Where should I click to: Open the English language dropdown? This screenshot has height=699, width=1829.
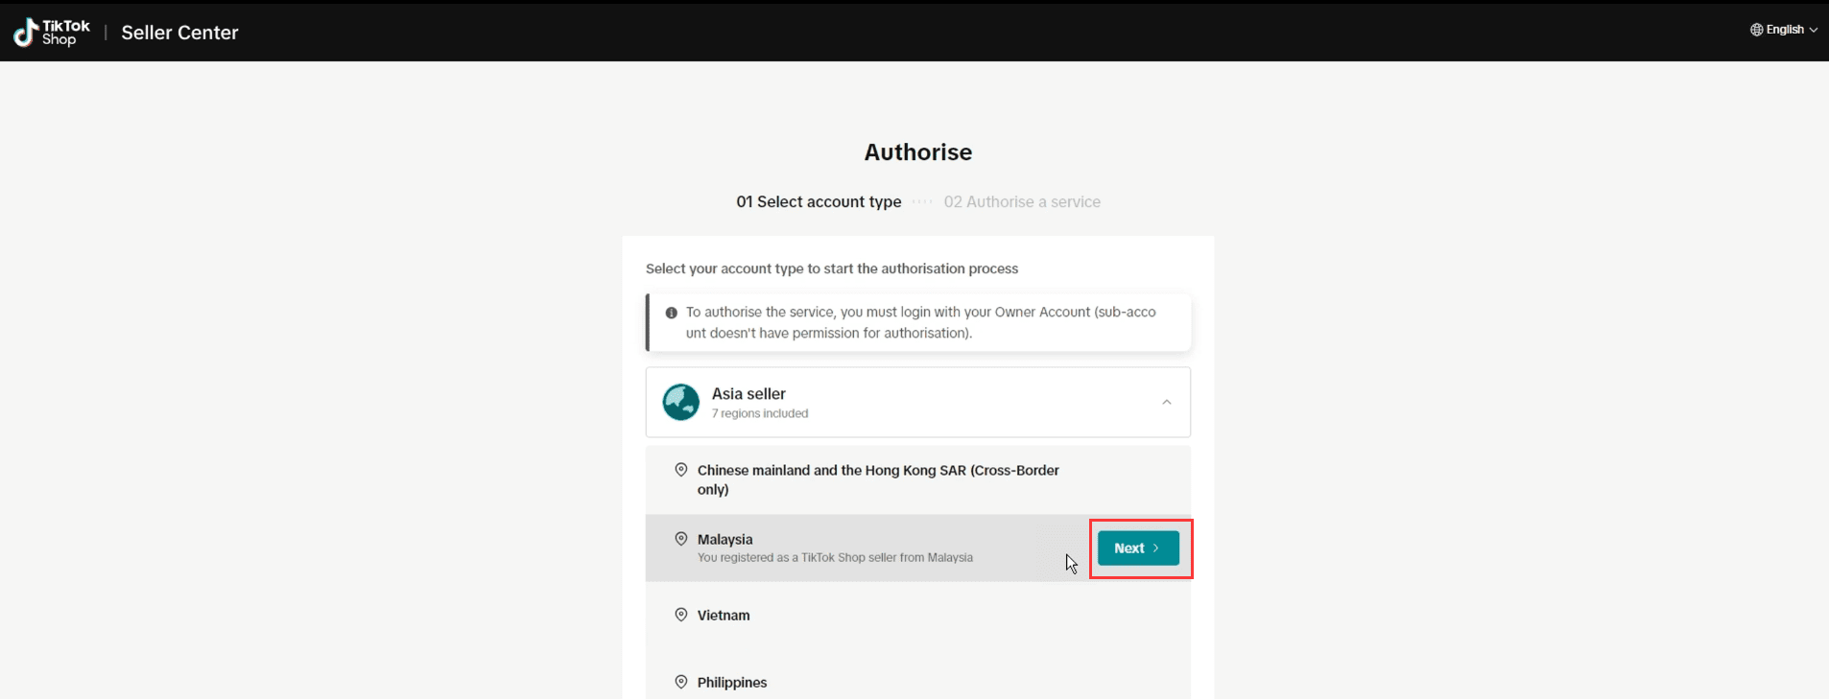(x=1784, y=30)
